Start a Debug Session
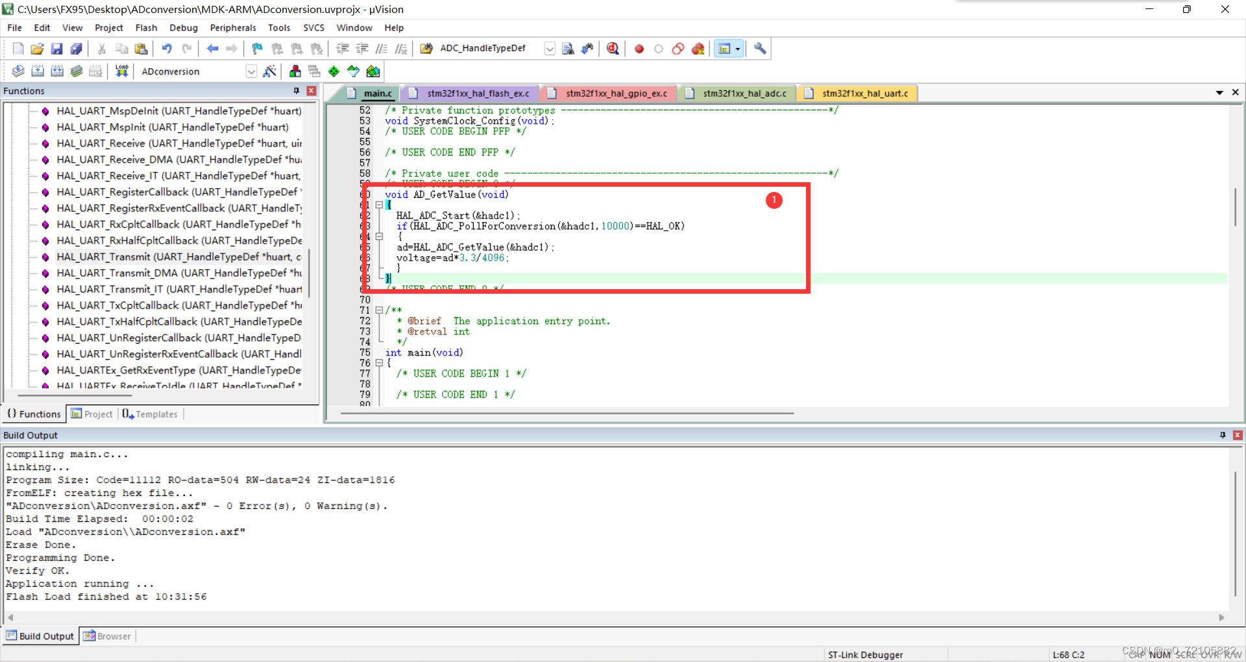1246x662 pixels. [612, 49]
